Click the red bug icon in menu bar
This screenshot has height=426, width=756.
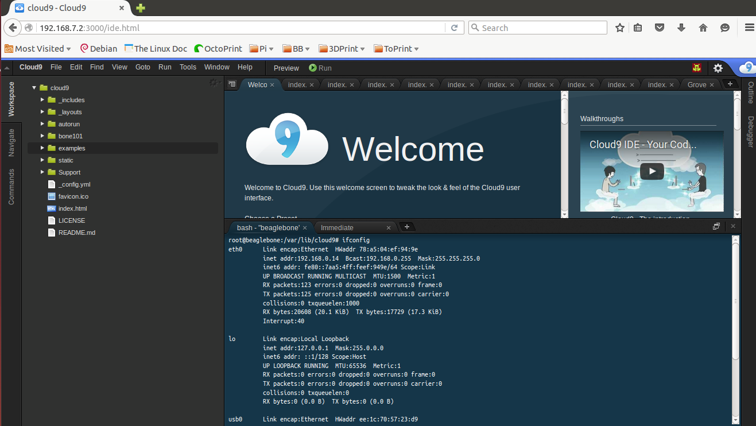(x=697, y=68)
